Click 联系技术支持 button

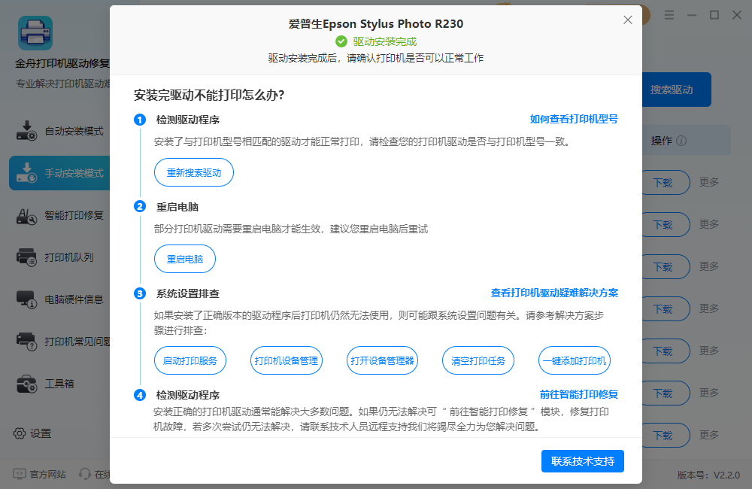tap(583, 461)
